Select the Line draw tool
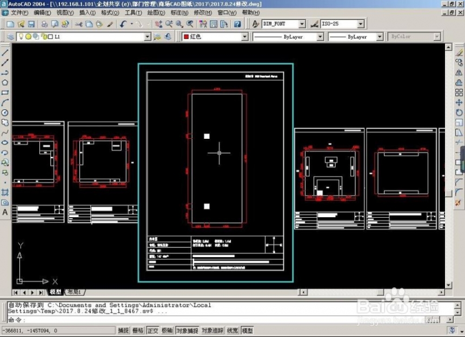This screenshot has height=337, width=465. [5, 53]
